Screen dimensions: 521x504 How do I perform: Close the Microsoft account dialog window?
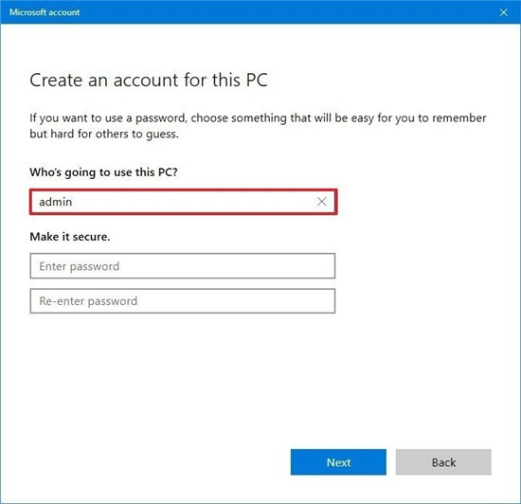point(503,12)
